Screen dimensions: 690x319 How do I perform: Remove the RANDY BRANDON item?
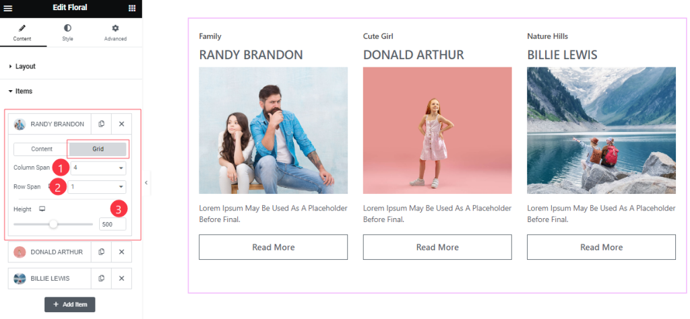pos(122,124)
